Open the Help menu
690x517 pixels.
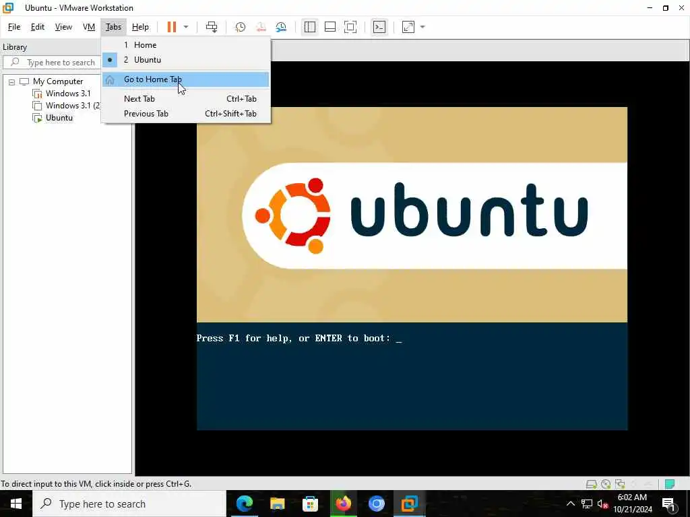140,27
